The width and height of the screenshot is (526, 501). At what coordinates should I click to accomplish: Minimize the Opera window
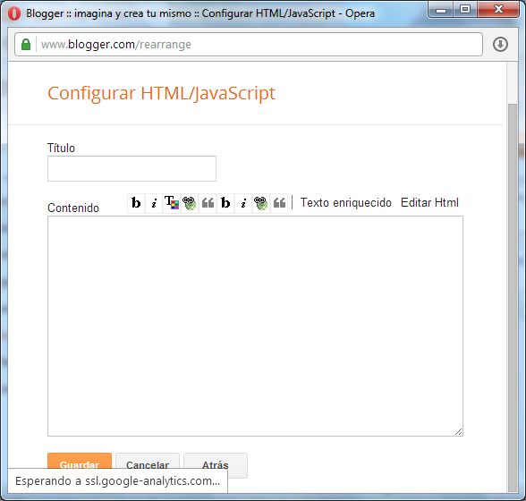tap(441, 10)
